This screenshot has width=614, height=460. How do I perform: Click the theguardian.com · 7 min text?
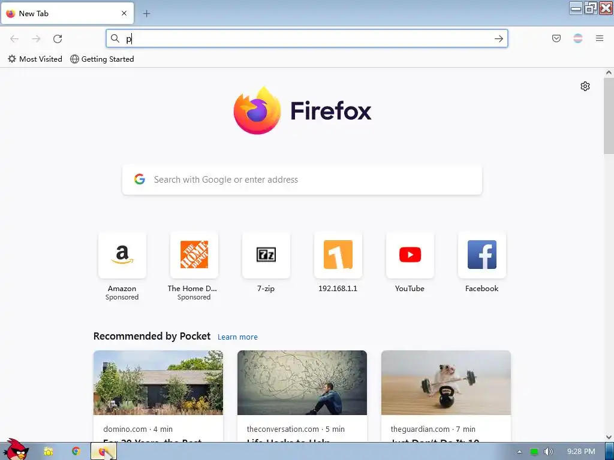(x=433, y=429)
